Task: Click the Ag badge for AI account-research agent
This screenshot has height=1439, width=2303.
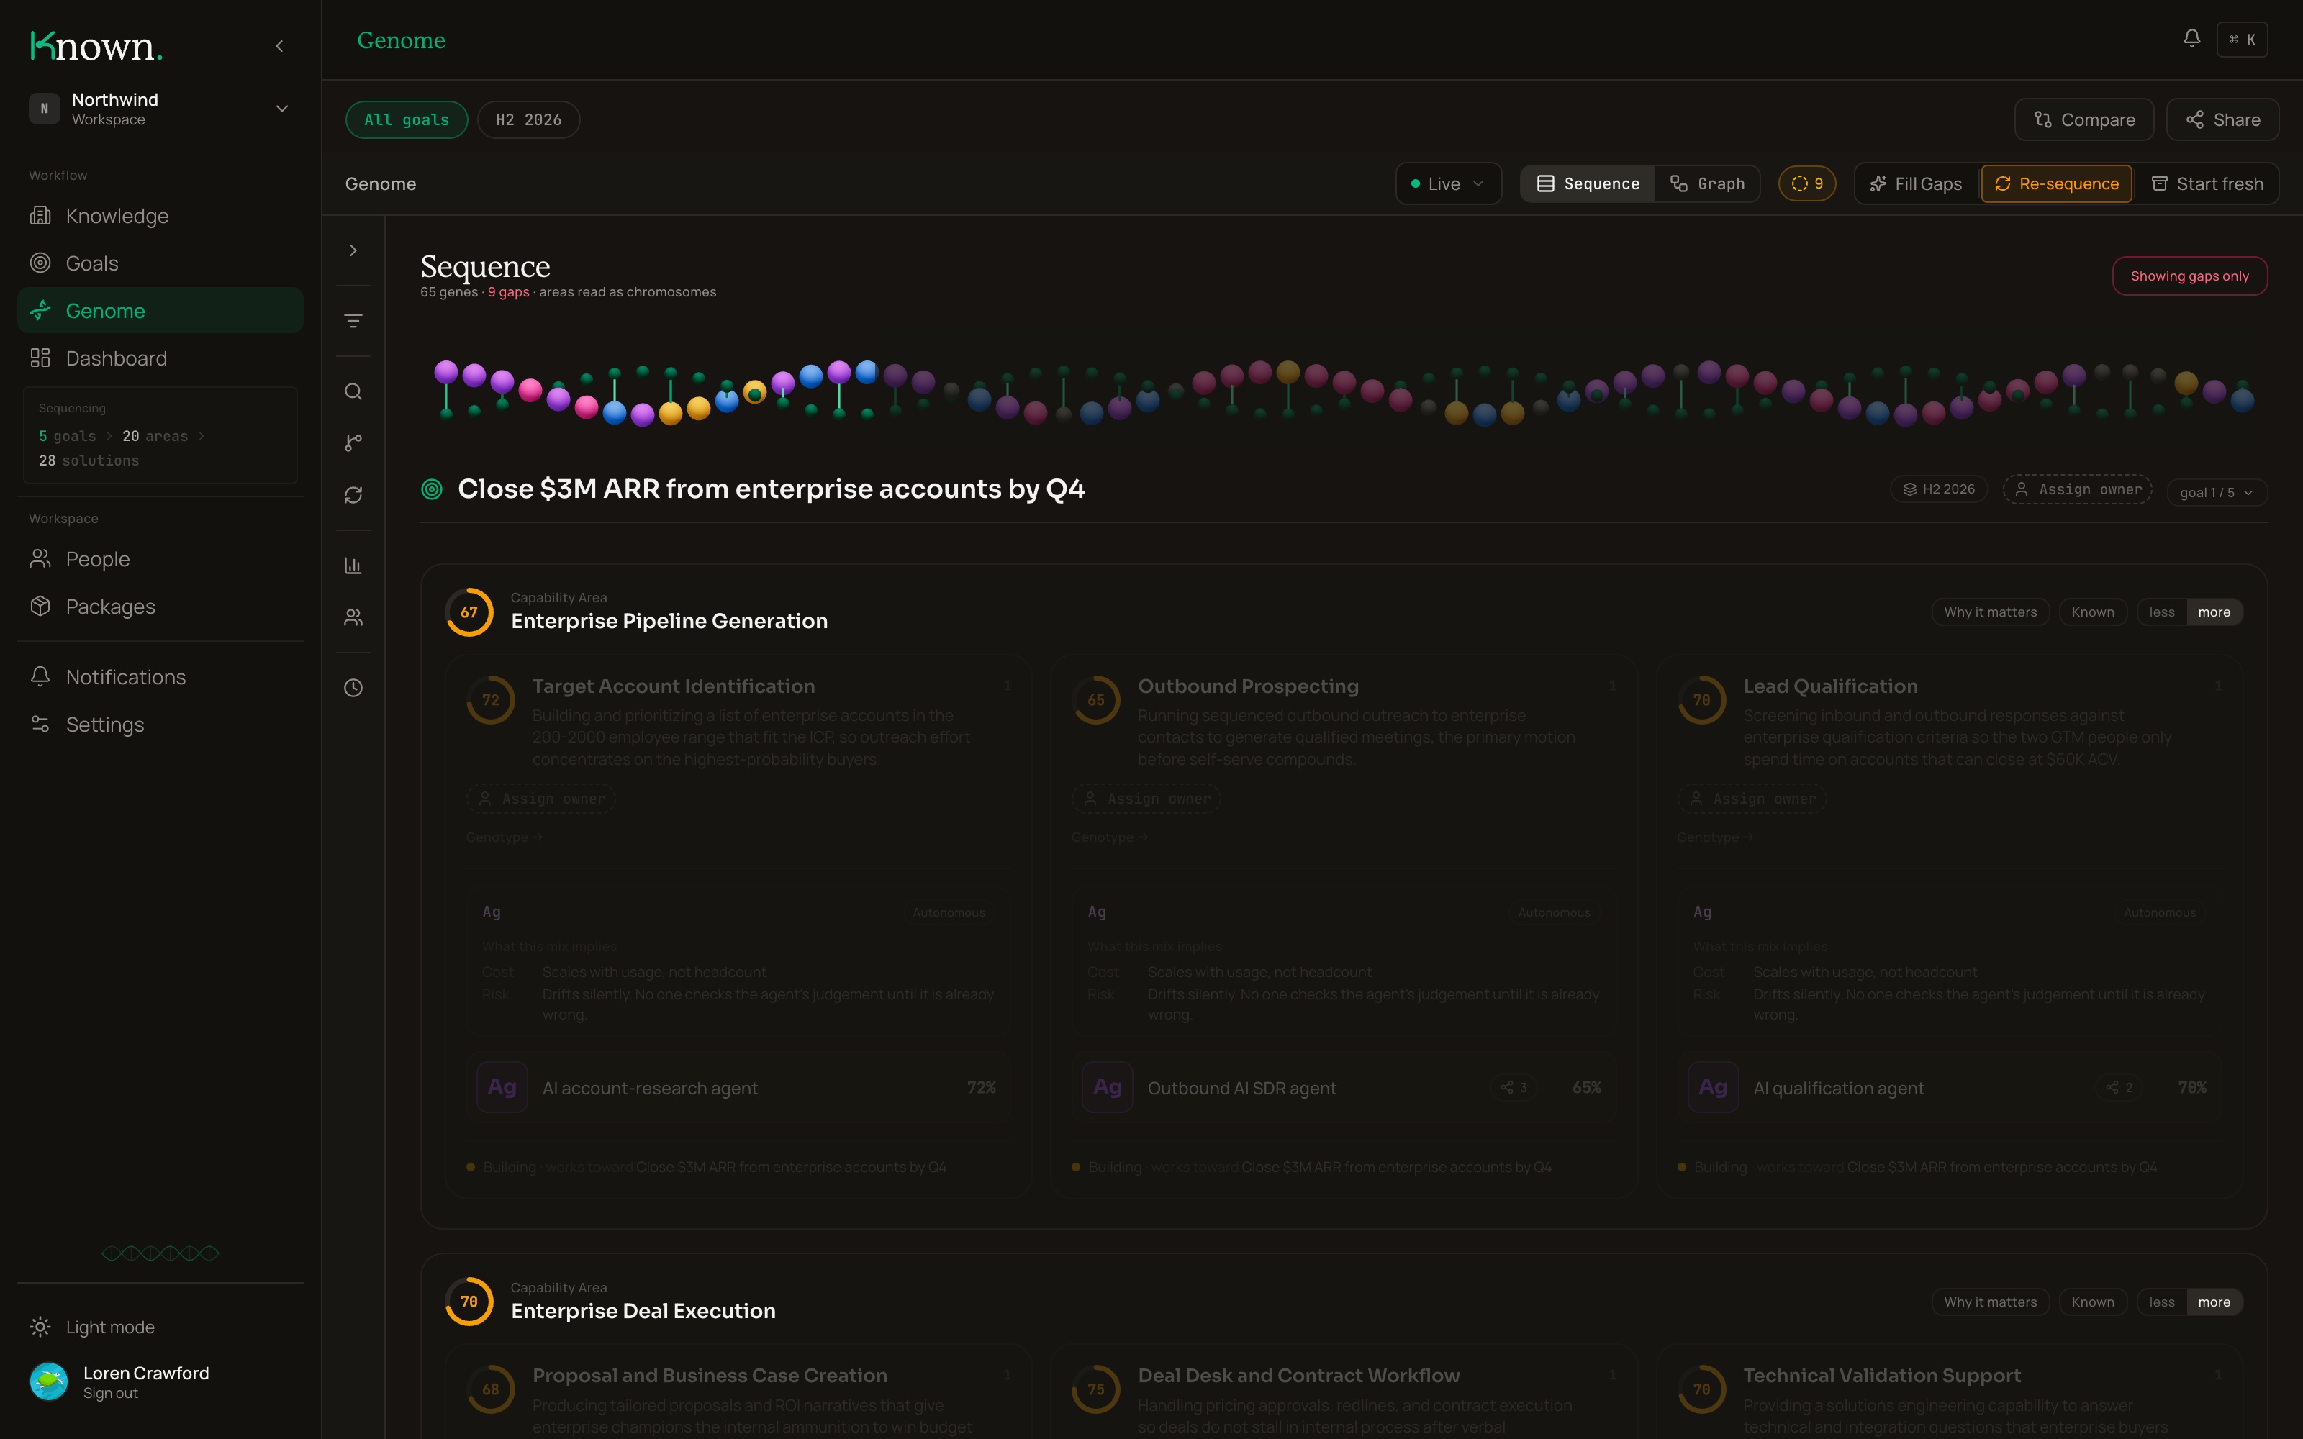Action: point(502,1088)
